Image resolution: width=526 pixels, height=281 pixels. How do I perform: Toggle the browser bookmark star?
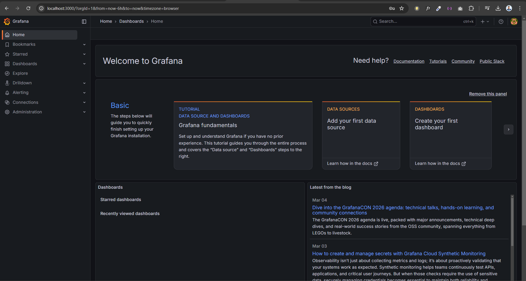(x=401, y=8)
